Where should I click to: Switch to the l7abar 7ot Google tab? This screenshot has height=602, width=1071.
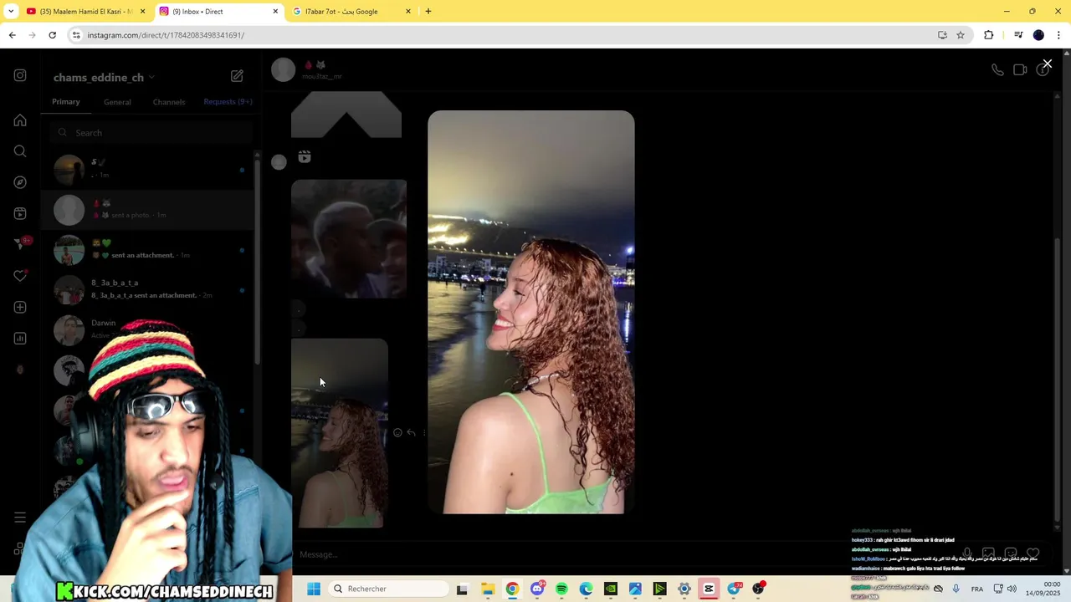click(x=351, y=12)
